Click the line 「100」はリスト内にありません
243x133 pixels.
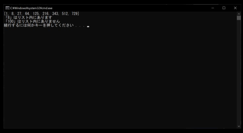pyautogui.click(x=32, y=21)
